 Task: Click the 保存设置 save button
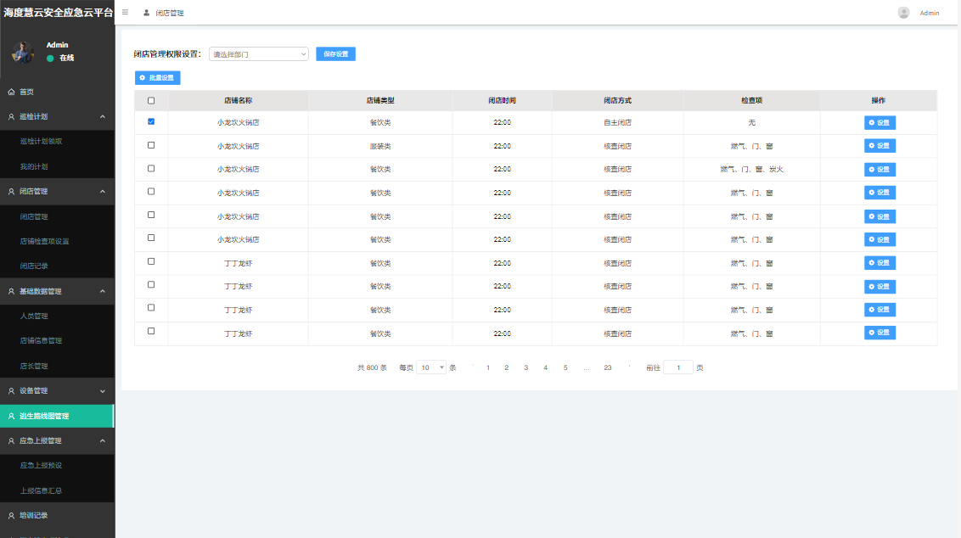[335, 54]
